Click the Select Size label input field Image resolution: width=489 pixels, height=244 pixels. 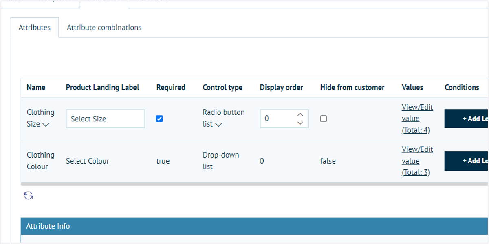pos(105,119)
